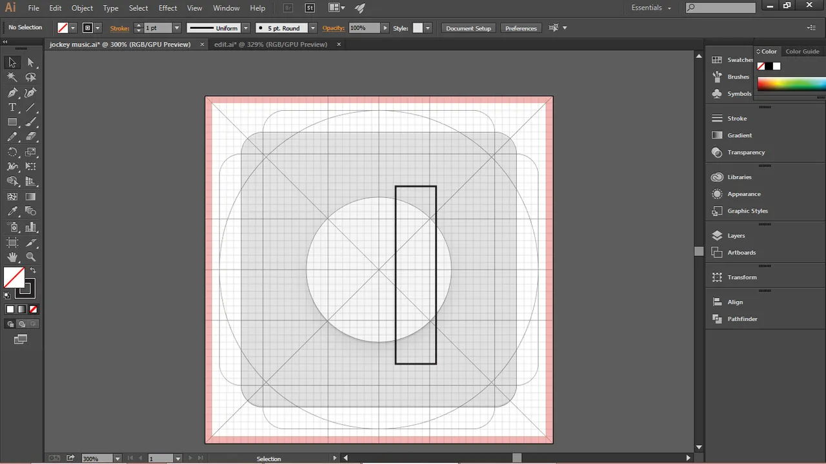Select the Magic Wand tool
The image size is (826, 464).
coord(12,77)
